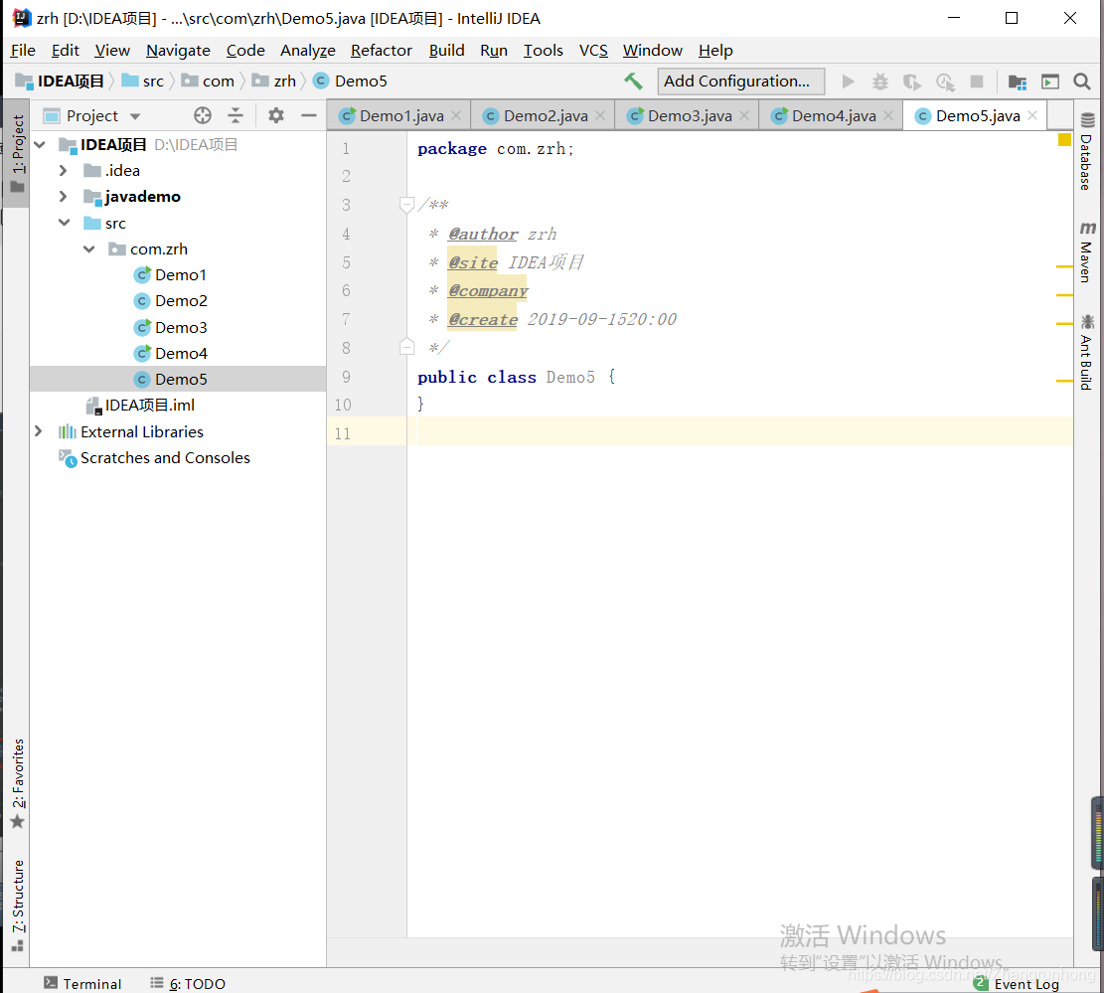Image resolution: width=1104 pixels, height=993 pixels.
Task: Click Run with Coverage icon
Action: [912, 82]
